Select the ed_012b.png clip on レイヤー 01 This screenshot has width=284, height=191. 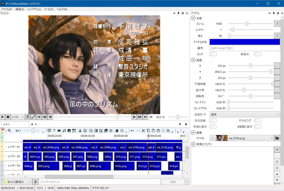pyautogui.click(x=165, y=147)
